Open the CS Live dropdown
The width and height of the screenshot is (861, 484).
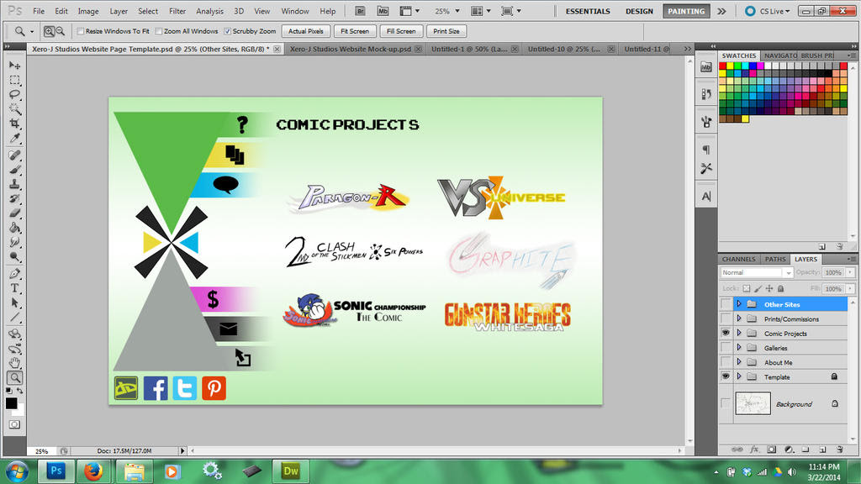click(x=768, y=11)
